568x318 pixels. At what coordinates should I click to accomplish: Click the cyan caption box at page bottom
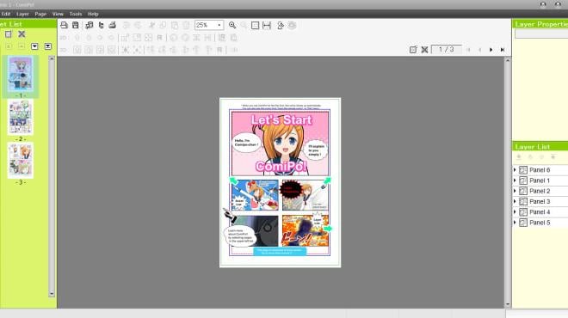tap(280, 251)
